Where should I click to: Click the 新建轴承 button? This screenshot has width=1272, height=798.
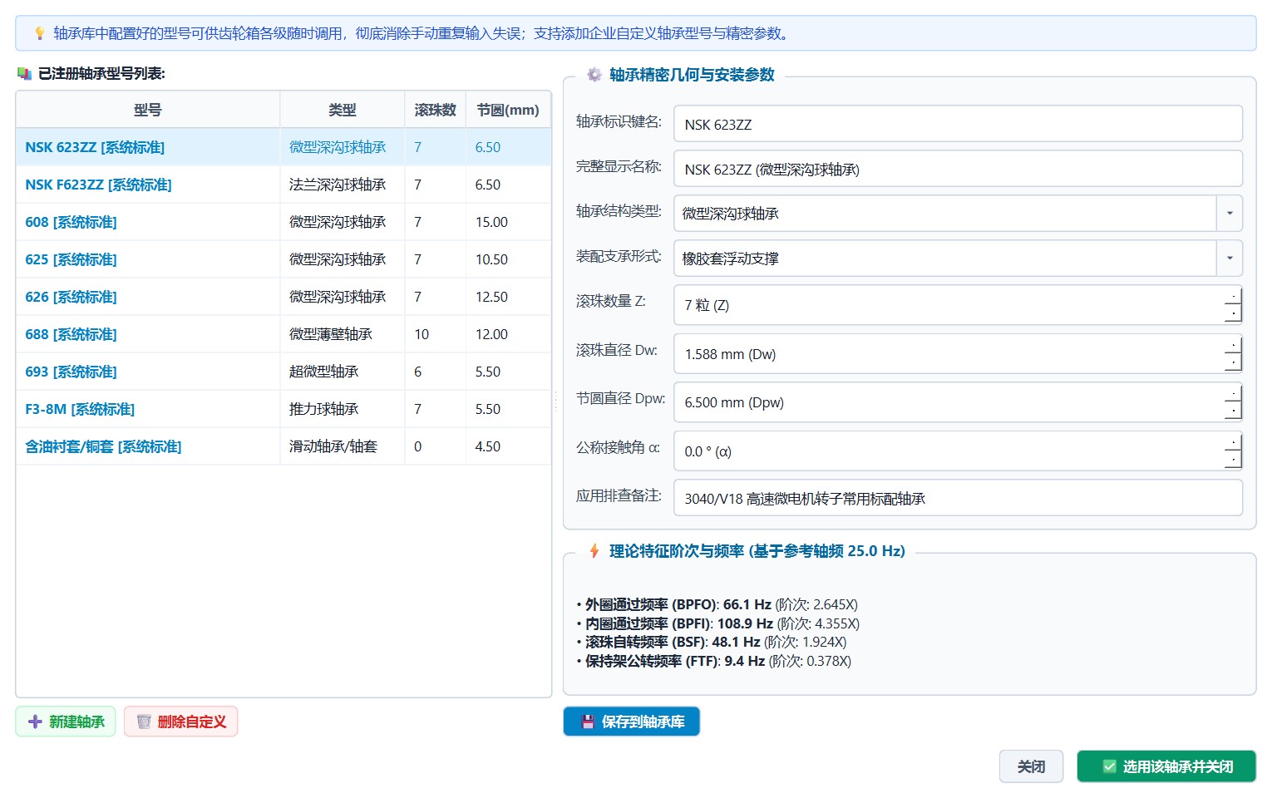tap(66, 722)
